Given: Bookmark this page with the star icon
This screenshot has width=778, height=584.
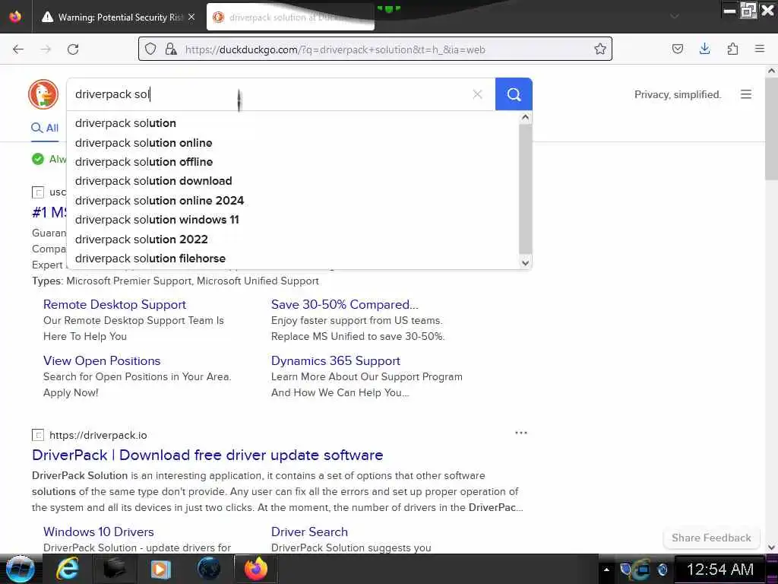Looking at the screenshot, I should tap(600, 49).
